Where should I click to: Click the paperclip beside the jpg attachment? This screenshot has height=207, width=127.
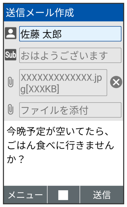tap(11, 82)
